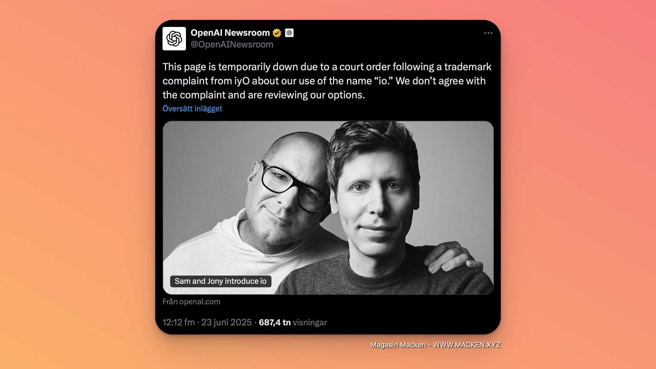Click the OpenAI affiliation badge icon
Viewport: 656px width, 369px height.
pyautogui.click(x=289, y=33)
